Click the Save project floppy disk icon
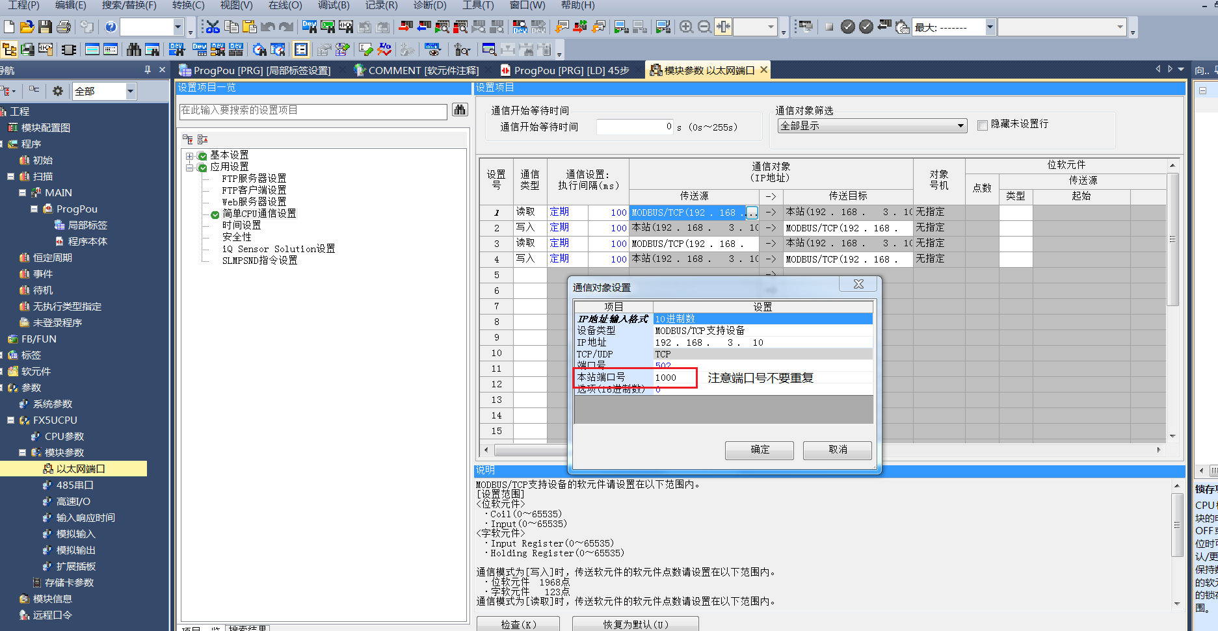 tap(45, 27)
